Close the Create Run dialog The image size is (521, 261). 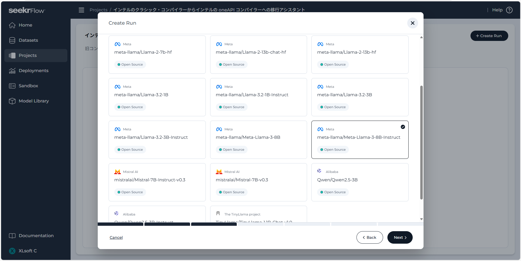click(x=412, y=23)
